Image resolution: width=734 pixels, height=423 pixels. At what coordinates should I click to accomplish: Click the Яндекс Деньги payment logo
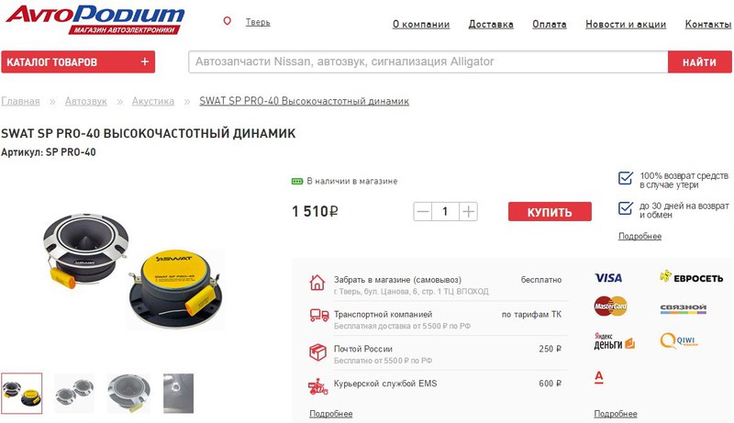click(x=614, y=341)
